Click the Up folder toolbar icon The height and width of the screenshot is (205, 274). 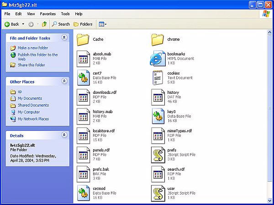pyautogui.click(x=44, y=24)
